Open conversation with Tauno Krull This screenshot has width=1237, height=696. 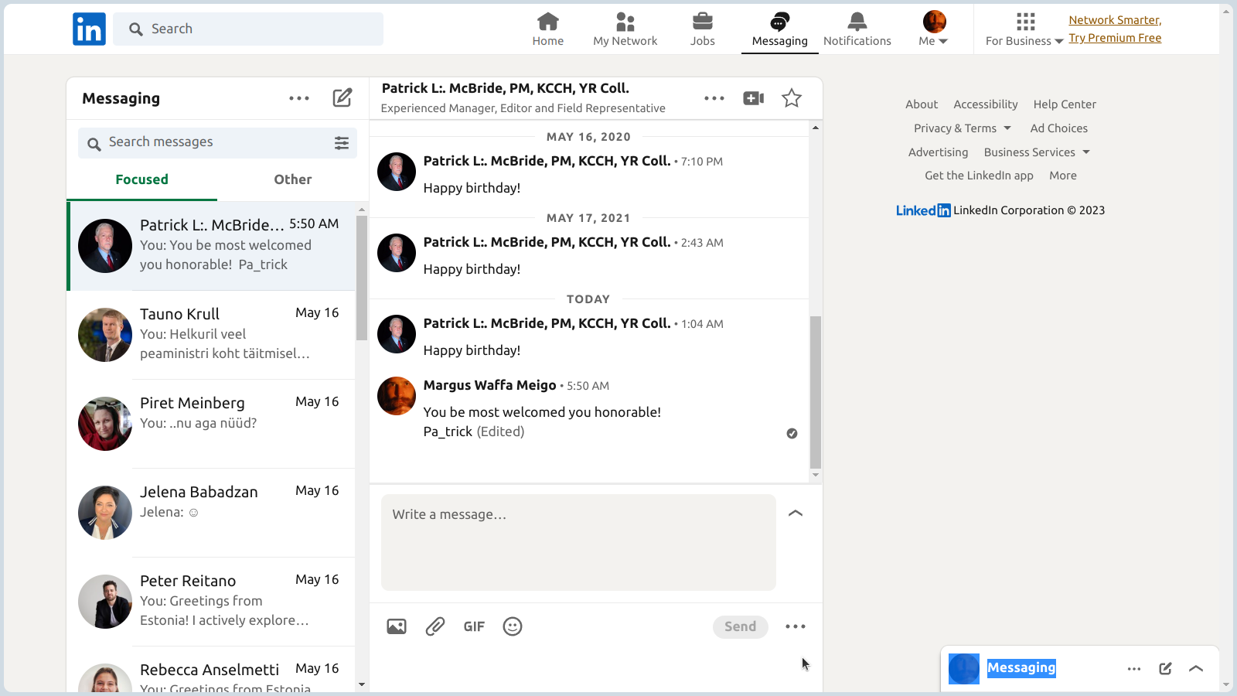211,334
